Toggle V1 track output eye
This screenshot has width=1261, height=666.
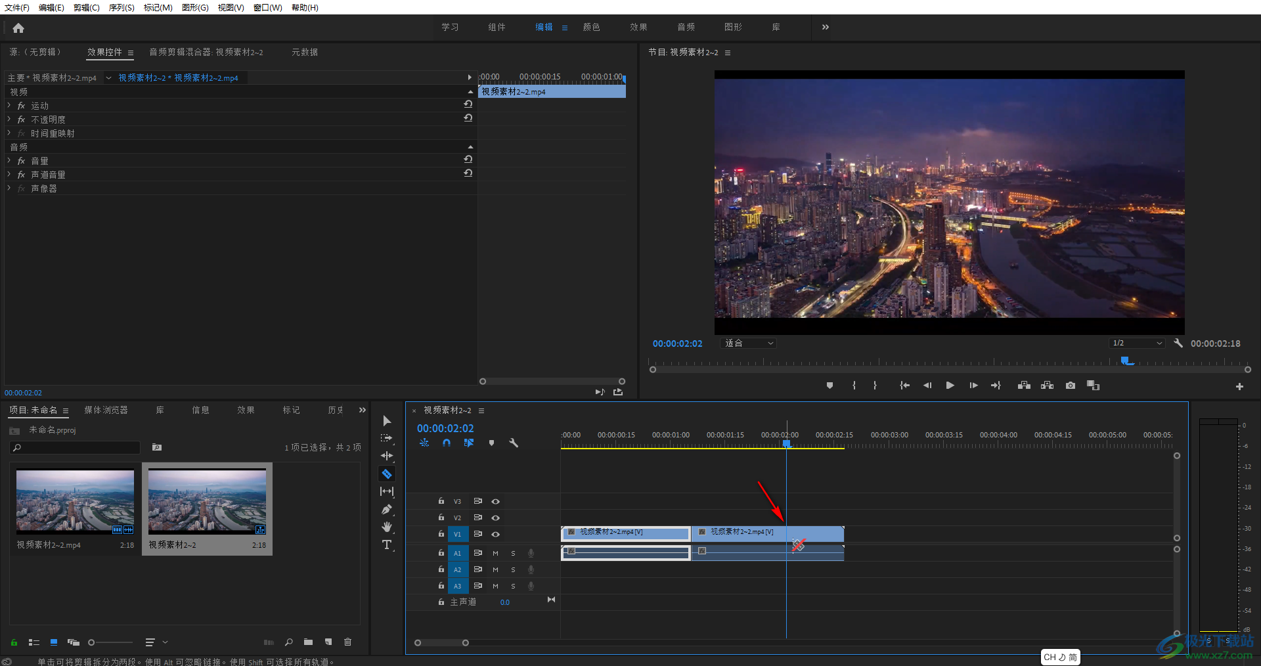pyautogui.click(x=496, y=534)
